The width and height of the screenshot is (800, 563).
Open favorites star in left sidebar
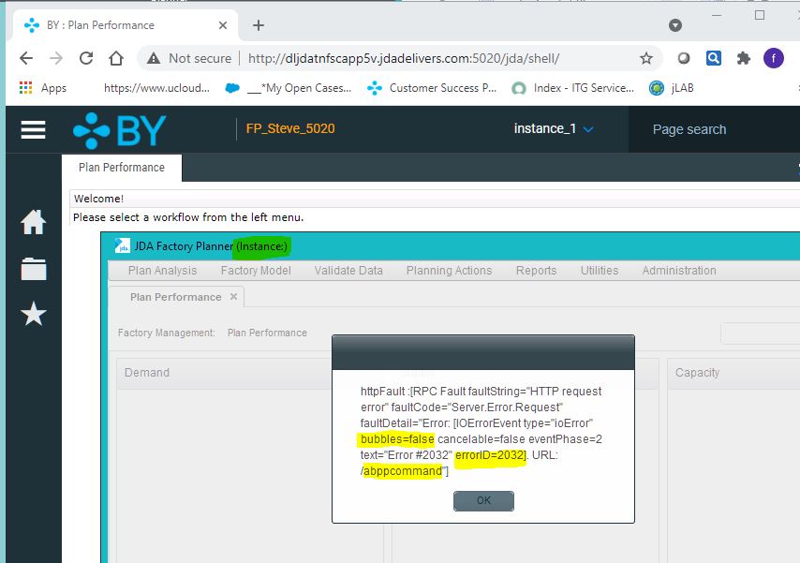point(34,314)
